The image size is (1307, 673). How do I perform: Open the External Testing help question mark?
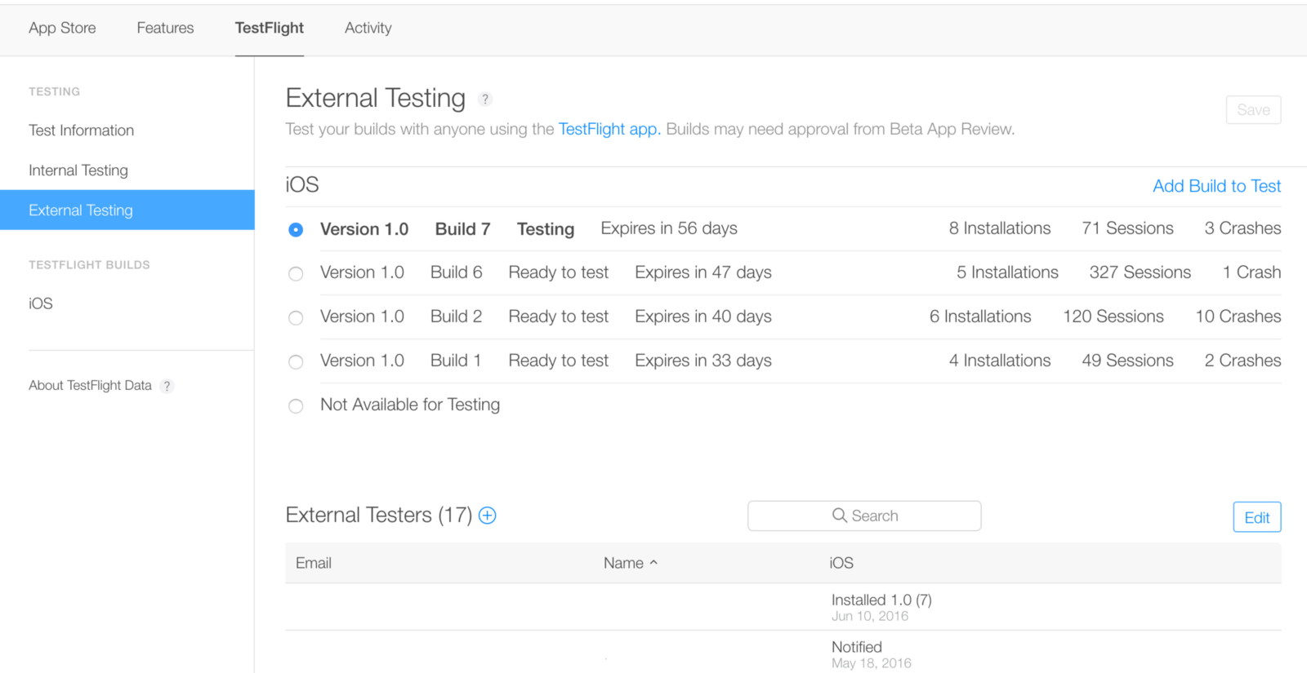pyautogui.click(x=485, y=100)
